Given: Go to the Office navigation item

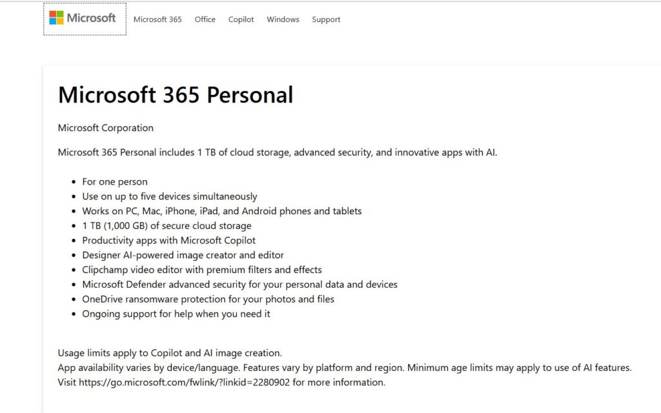Looking at the screenshot, I should (205, 19).
